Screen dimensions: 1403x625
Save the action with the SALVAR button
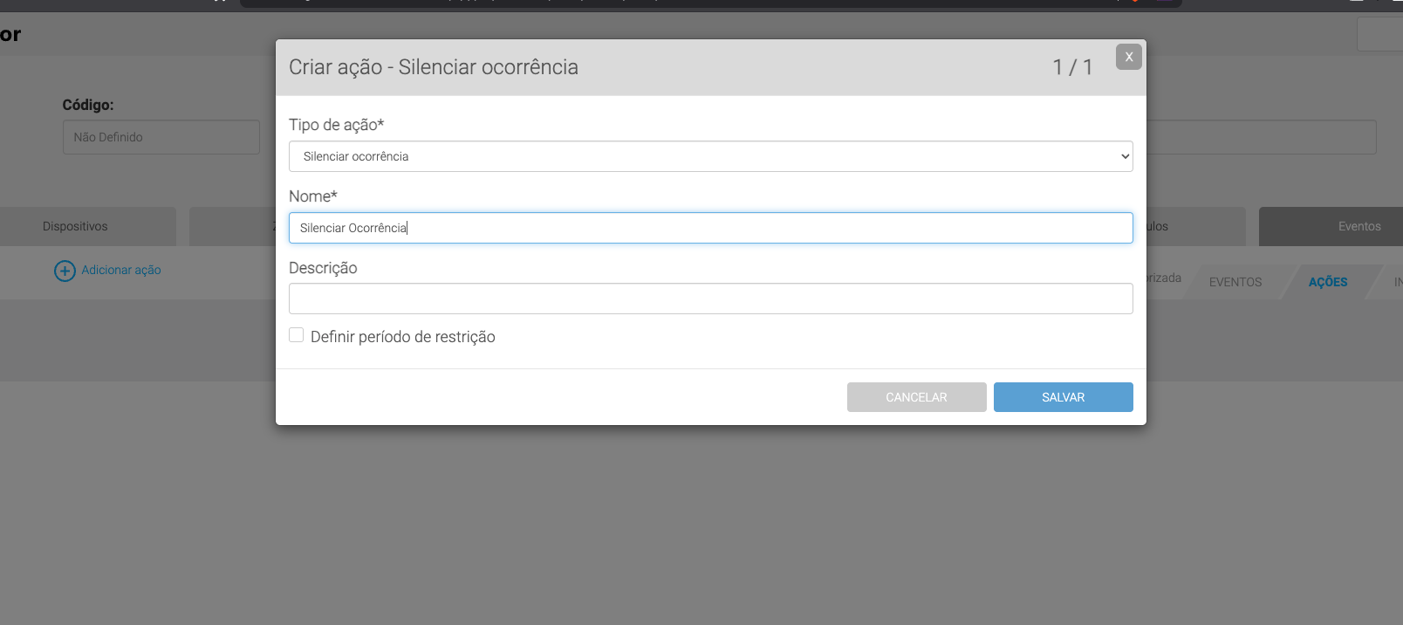click(x=1063, y=397)
